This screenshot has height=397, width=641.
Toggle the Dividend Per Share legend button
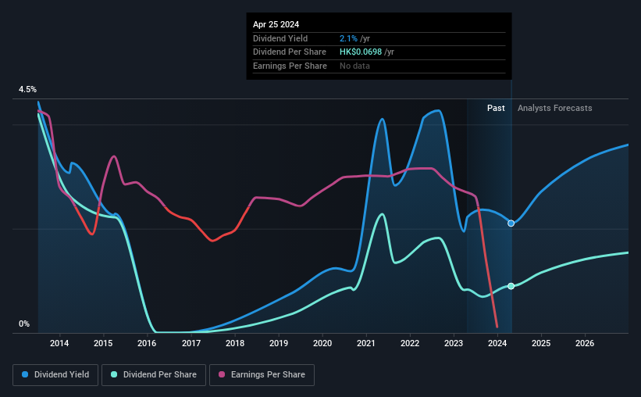click(x=154, y=375)
